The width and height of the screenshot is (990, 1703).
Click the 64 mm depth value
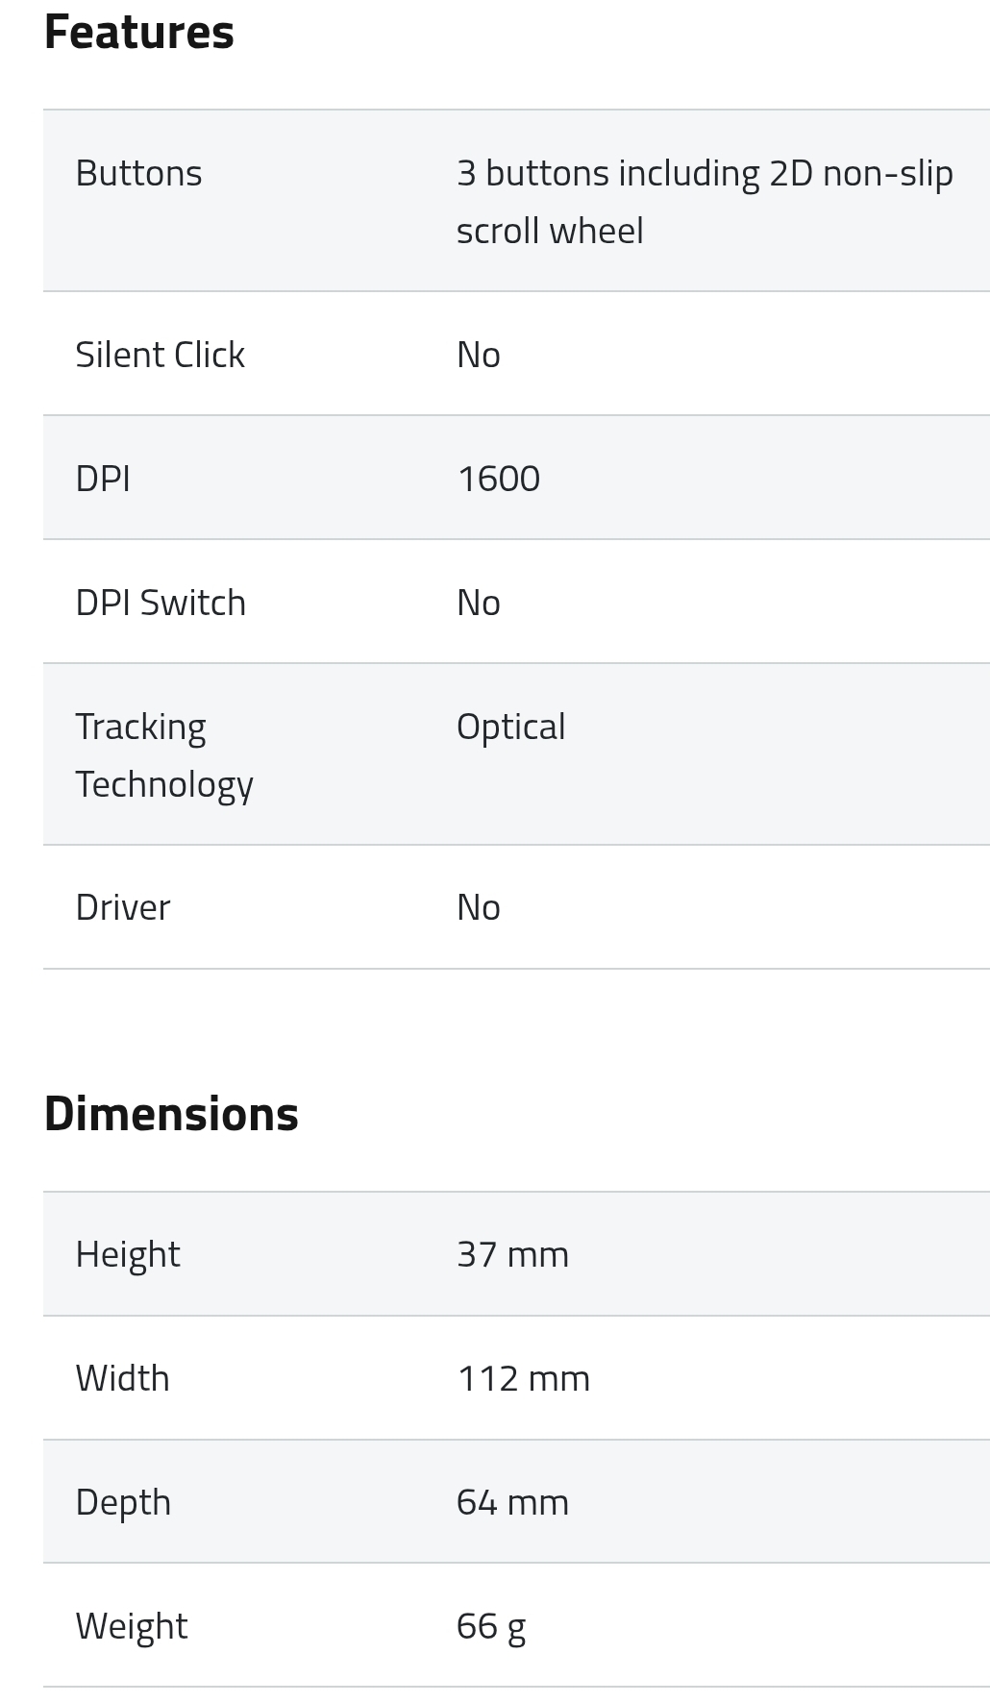[x=512, y=1502]
